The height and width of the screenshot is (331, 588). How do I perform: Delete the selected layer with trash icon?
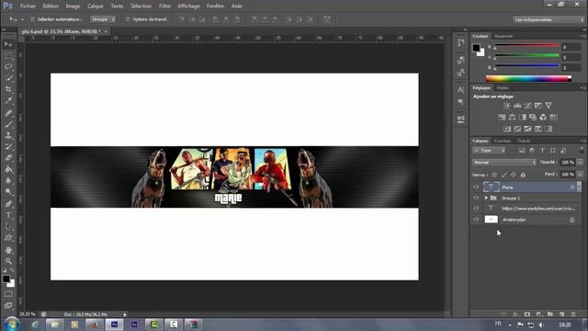click(573, 314)
